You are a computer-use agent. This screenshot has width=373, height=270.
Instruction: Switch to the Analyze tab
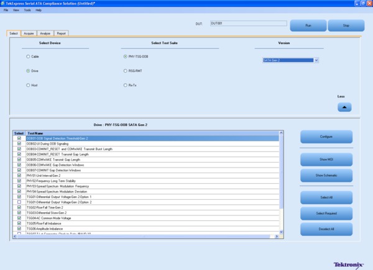point(45,34)
